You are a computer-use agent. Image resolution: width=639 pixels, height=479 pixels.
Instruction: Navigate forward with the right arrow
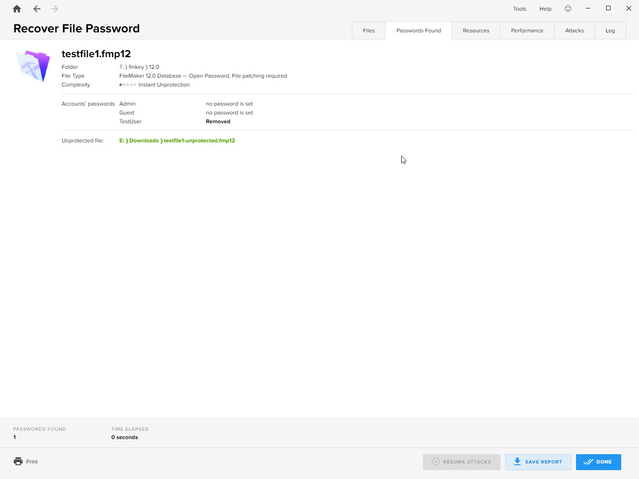(55, 9)
